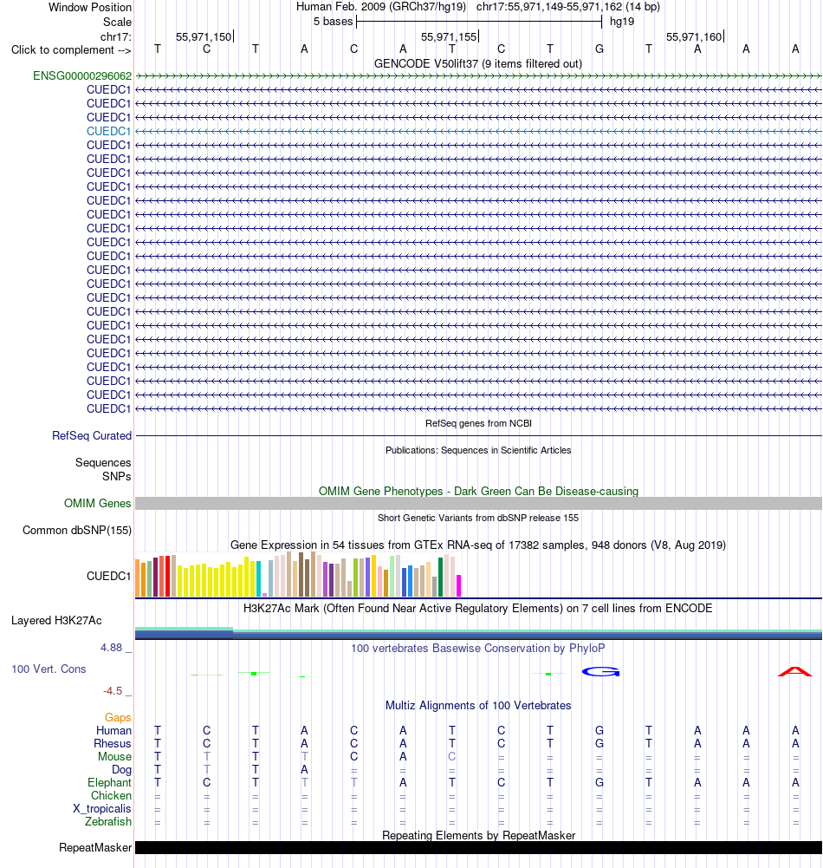
Task: Click the 100 vertebrates Basewise Conservation title
Action: 478,649
